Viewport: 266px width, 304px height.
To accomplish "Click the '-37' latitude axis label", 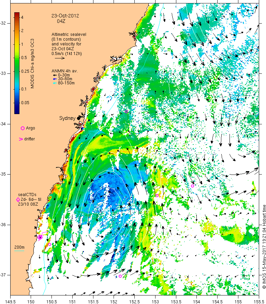I will [x=3, y=275].
